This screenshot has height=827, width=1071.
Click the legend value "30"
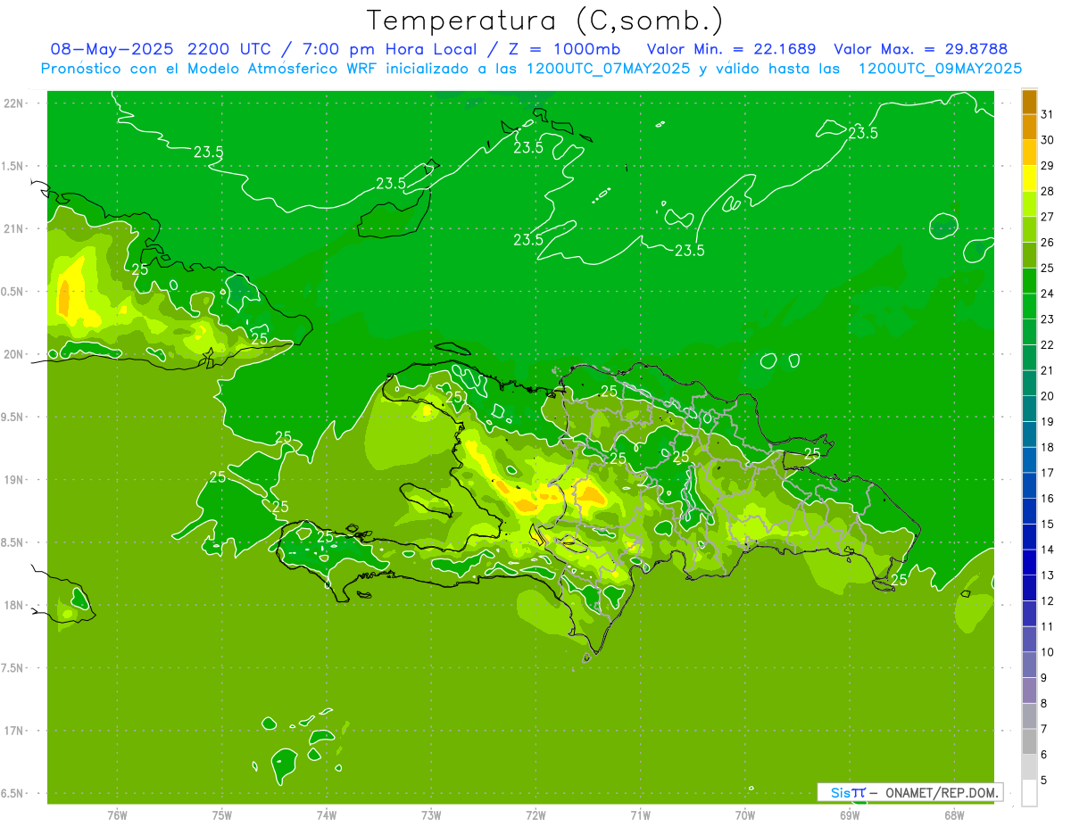coord(1048,140)
